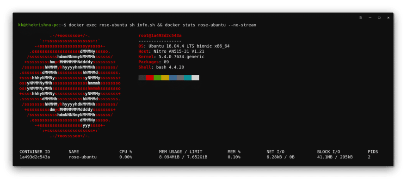
Task: Click the red 'Kernel' label
Action: 146,57
